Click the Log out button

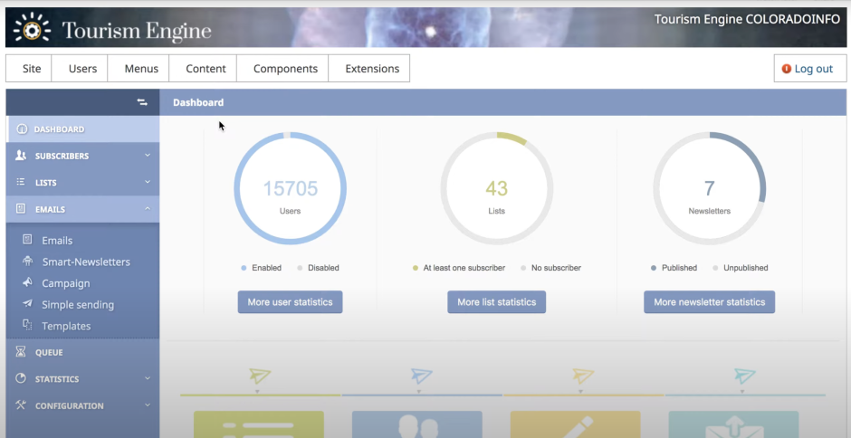(x=809, y=69)
